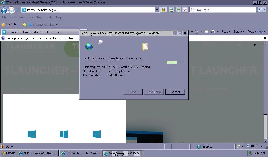The height and width of the screenshot is (157, 268).
Task: Open the Safety command bar menu
Action: pos(239,32)
